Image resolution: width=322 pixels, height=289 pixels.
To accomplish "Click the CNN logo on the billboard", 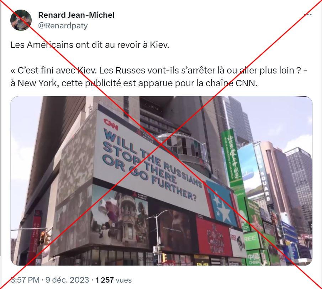I will coord(111,124).
